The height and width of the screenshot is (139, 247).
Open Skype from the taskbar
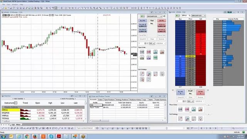[51, 136]
